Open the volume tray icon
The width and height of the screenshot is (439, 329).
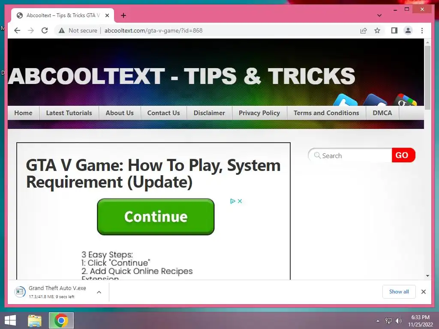399,321
